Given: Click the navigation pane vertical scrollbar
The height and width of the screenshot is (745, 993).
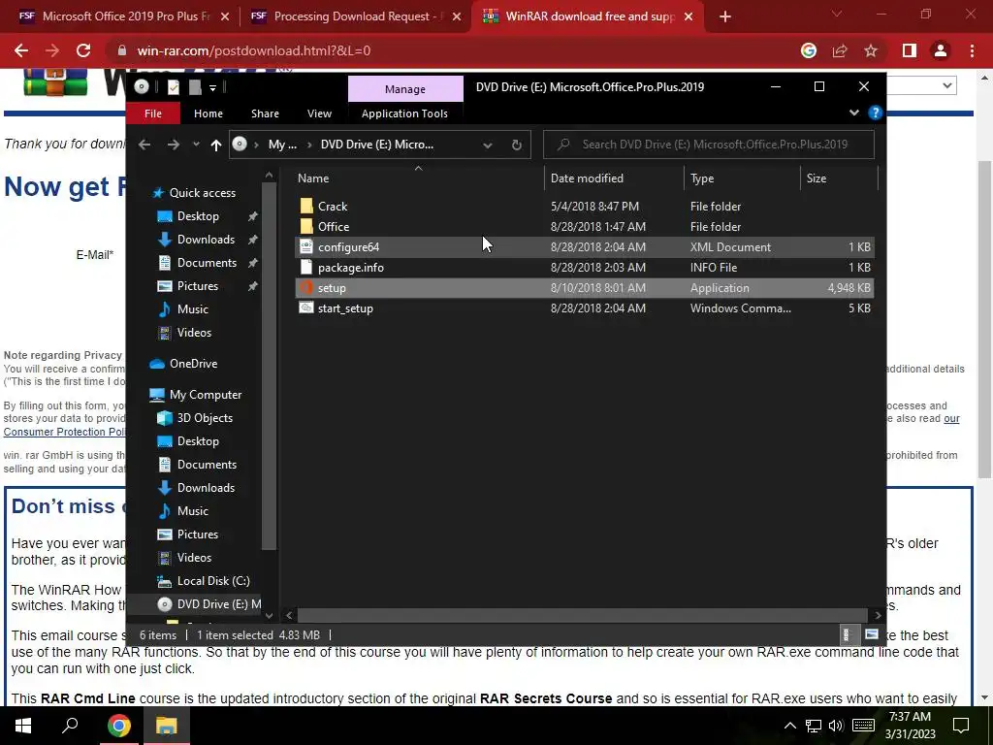Looking at the screenshot, I should 269,366.
